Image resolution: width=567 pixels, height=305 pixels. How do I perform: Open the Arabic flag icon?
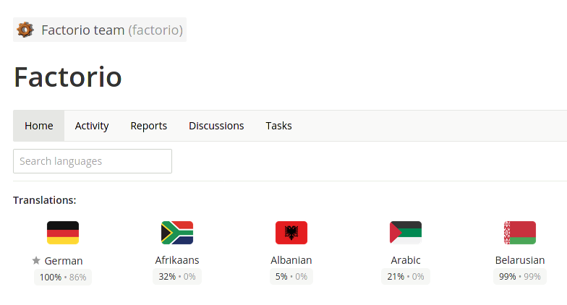406,233
